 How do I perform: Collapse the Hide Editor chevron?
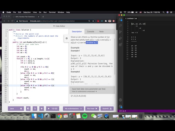[54, 26]
